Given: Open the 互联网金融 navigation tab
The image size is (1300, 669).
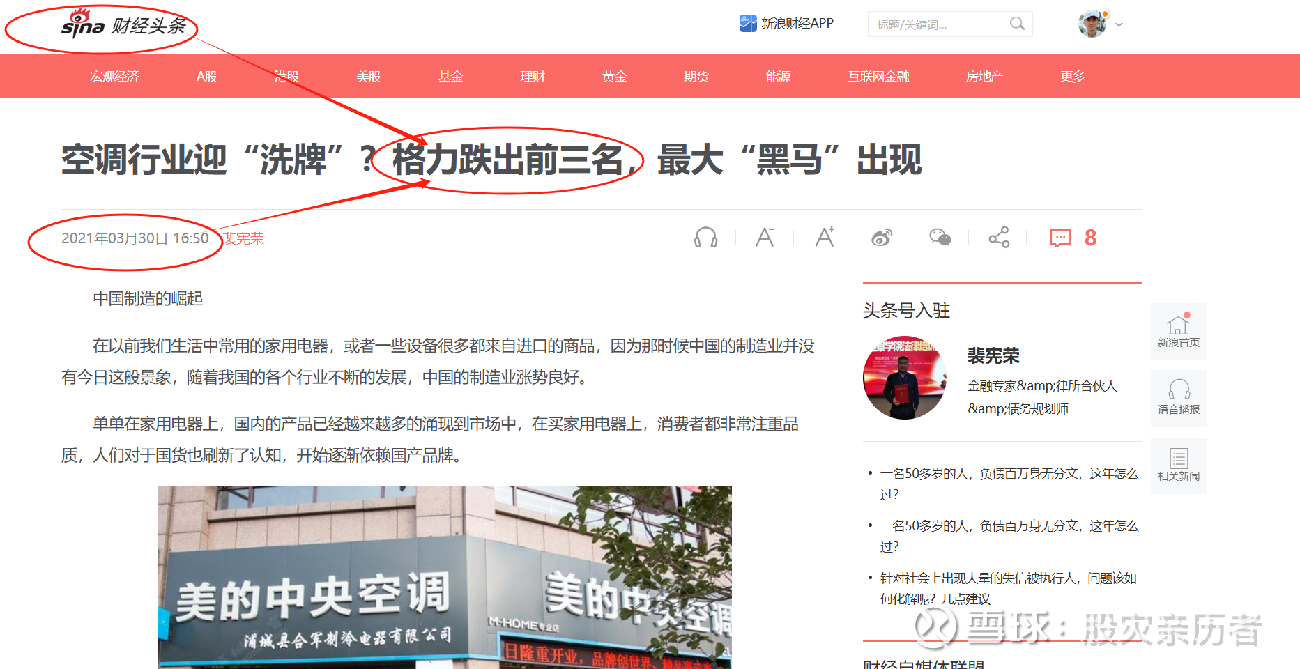Looking at the screenshot, I should click(878, 76).
